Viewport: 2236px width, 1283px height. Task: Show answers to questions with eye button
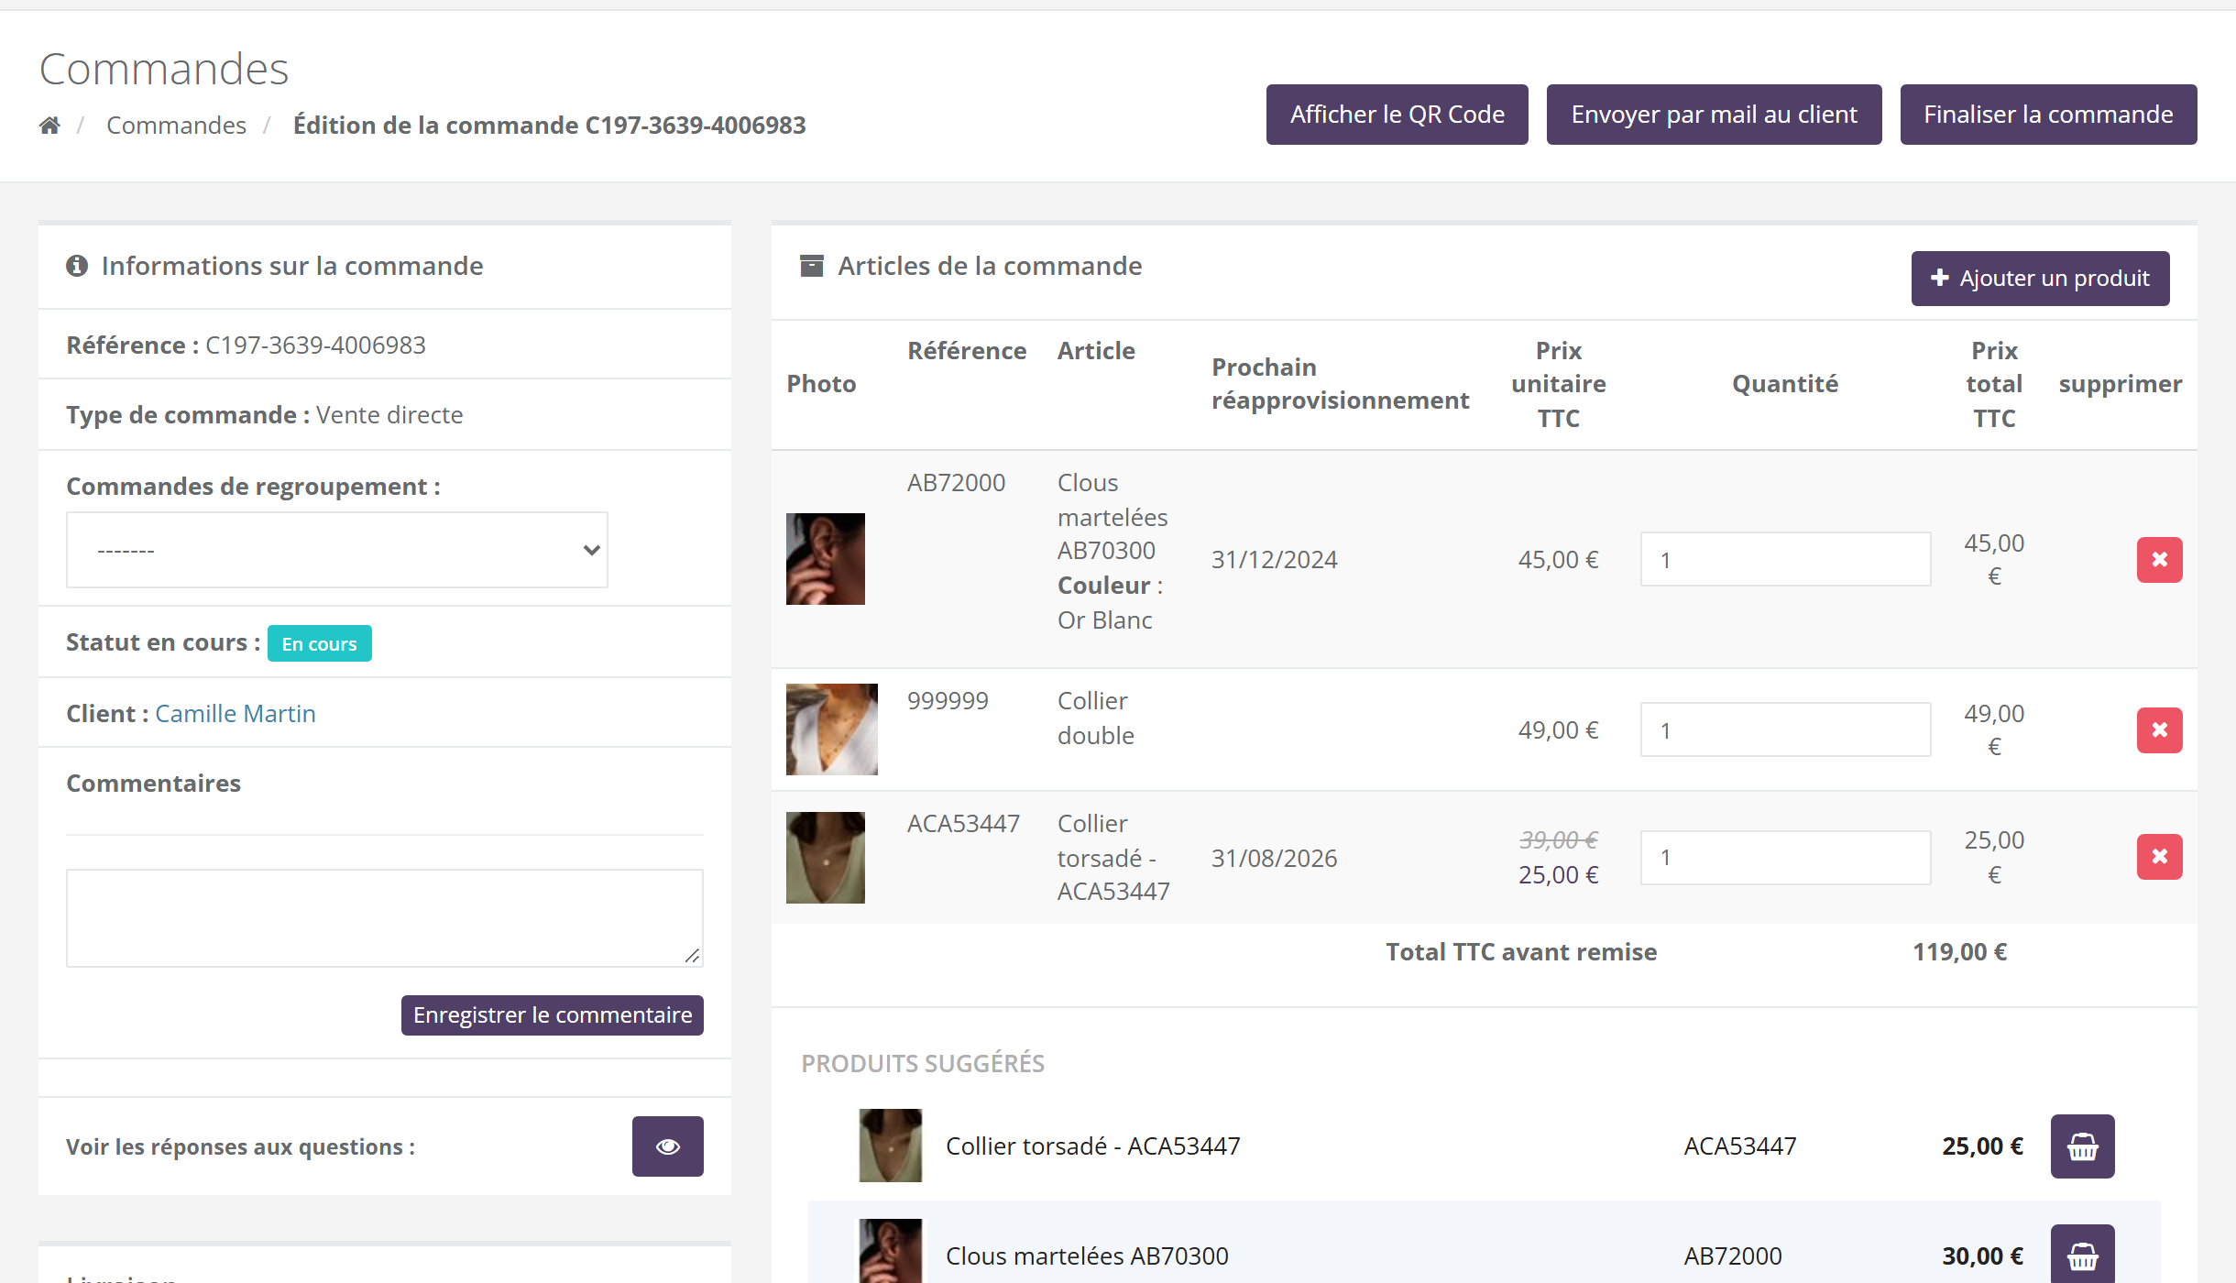pos(667,1146)
